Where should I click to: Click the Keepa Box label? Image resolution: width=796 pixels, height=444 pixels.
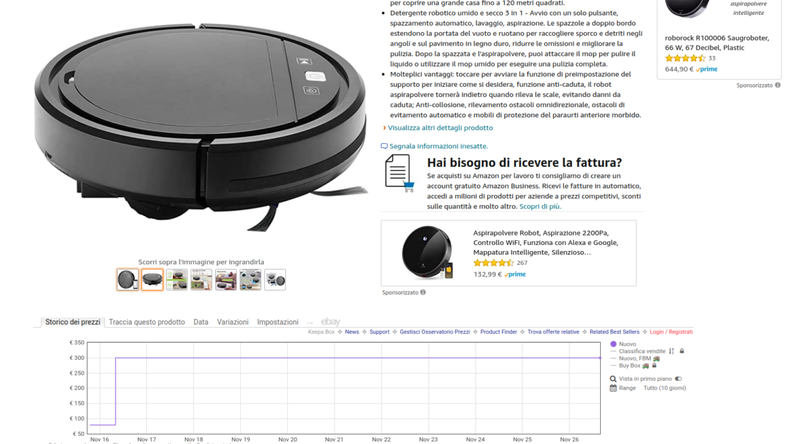[x=321, y=332]
